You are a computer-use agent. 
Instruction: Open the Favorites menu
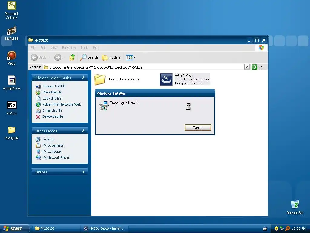click(x=69, y=48)
